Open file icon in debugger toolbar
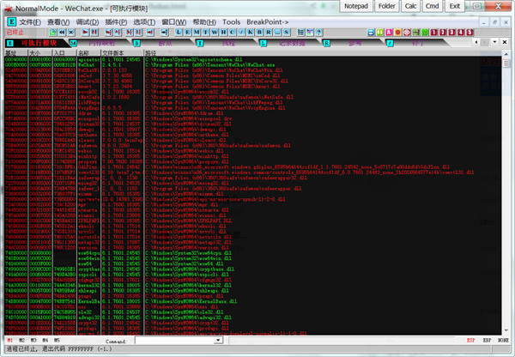The width and height of the screenshot is (515, 357). tap(53, 33)
